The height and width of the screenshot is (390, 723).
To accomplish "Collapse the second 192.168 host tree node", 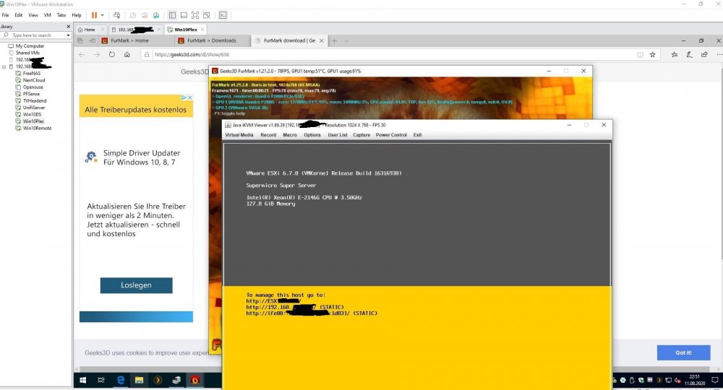I will point(4,66).
